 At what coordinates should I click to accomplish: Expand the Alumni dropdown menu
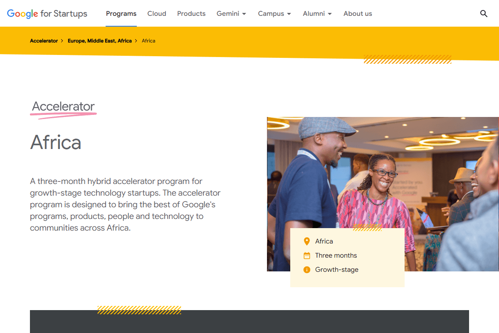coord(317,14)
